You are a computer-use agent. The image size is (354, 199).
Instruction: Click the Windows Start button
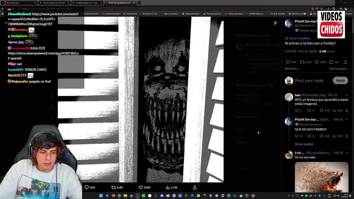(101, 196)
